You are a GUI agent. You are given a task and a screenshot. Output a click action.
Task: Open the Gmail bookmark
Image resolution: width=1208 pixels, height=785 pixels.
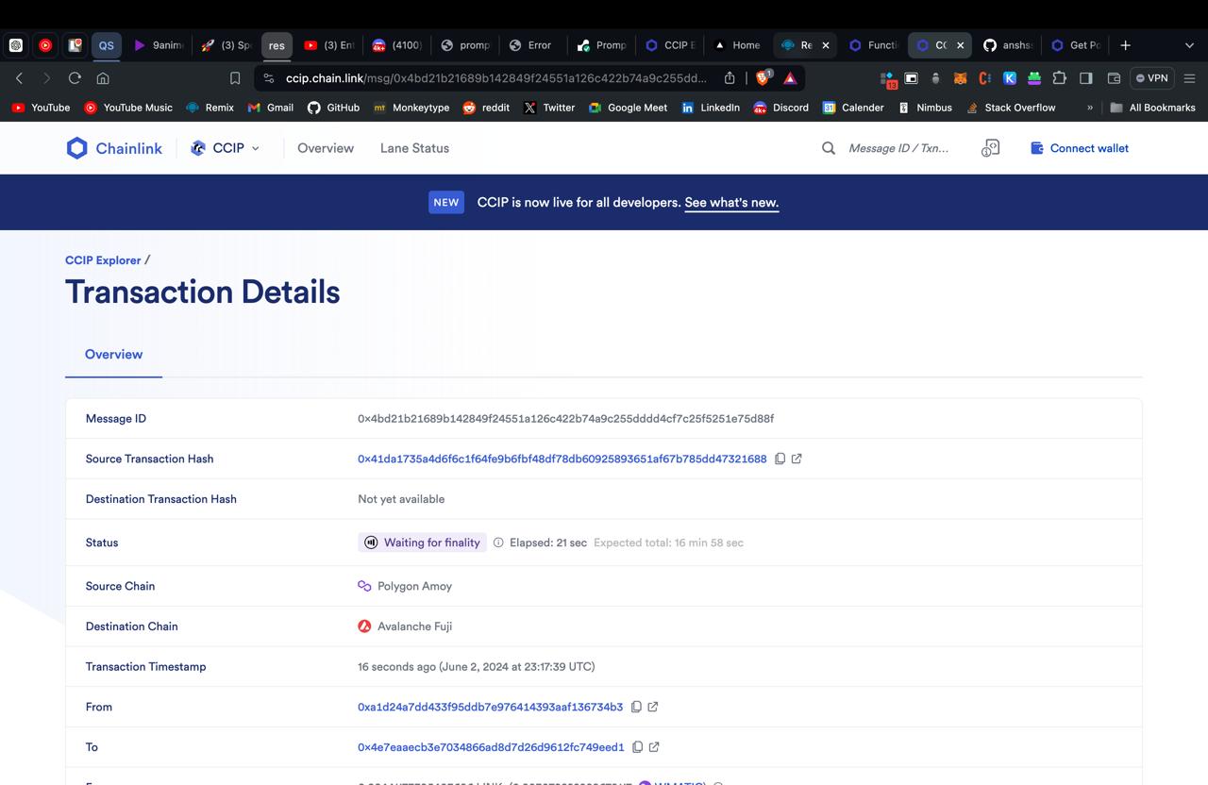(270, 108)
